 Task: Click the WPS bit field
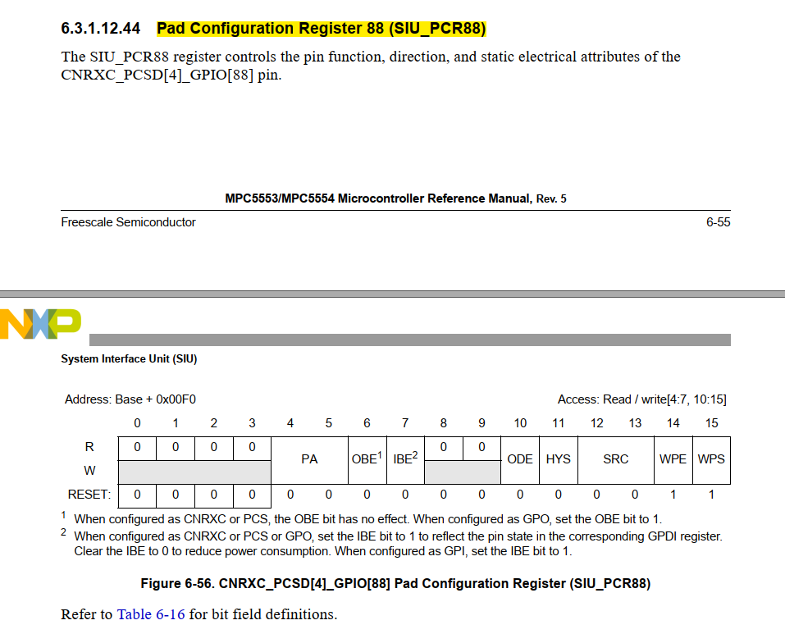711,459
